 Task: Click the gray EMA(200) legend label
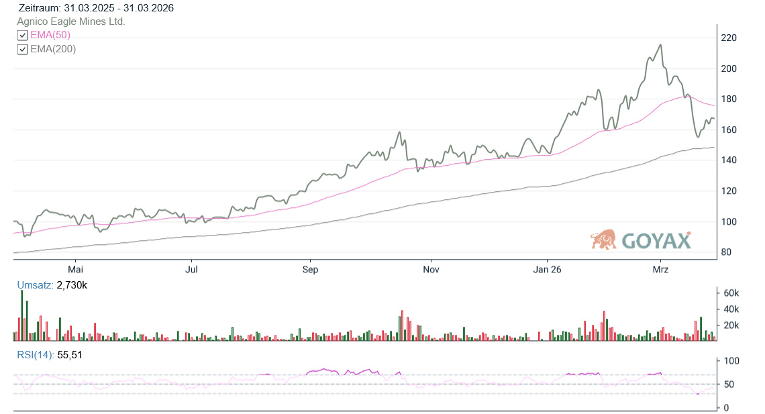[53, 49]
